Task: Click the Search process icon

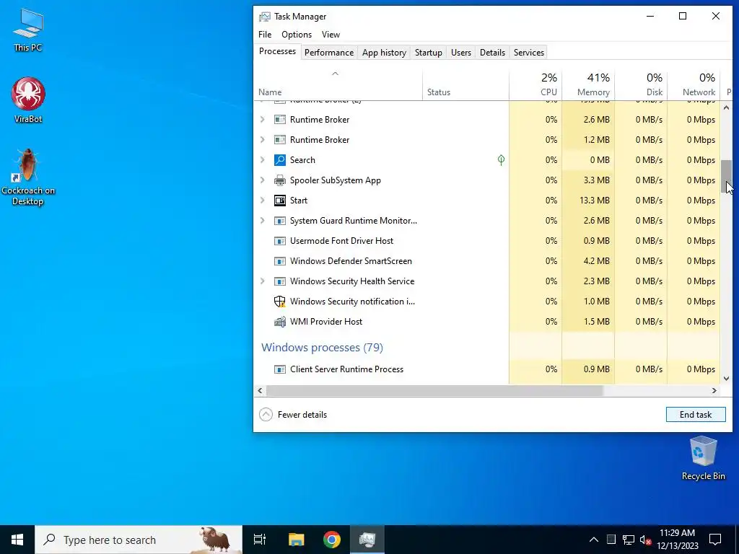Action: click(x=279, y=160)
